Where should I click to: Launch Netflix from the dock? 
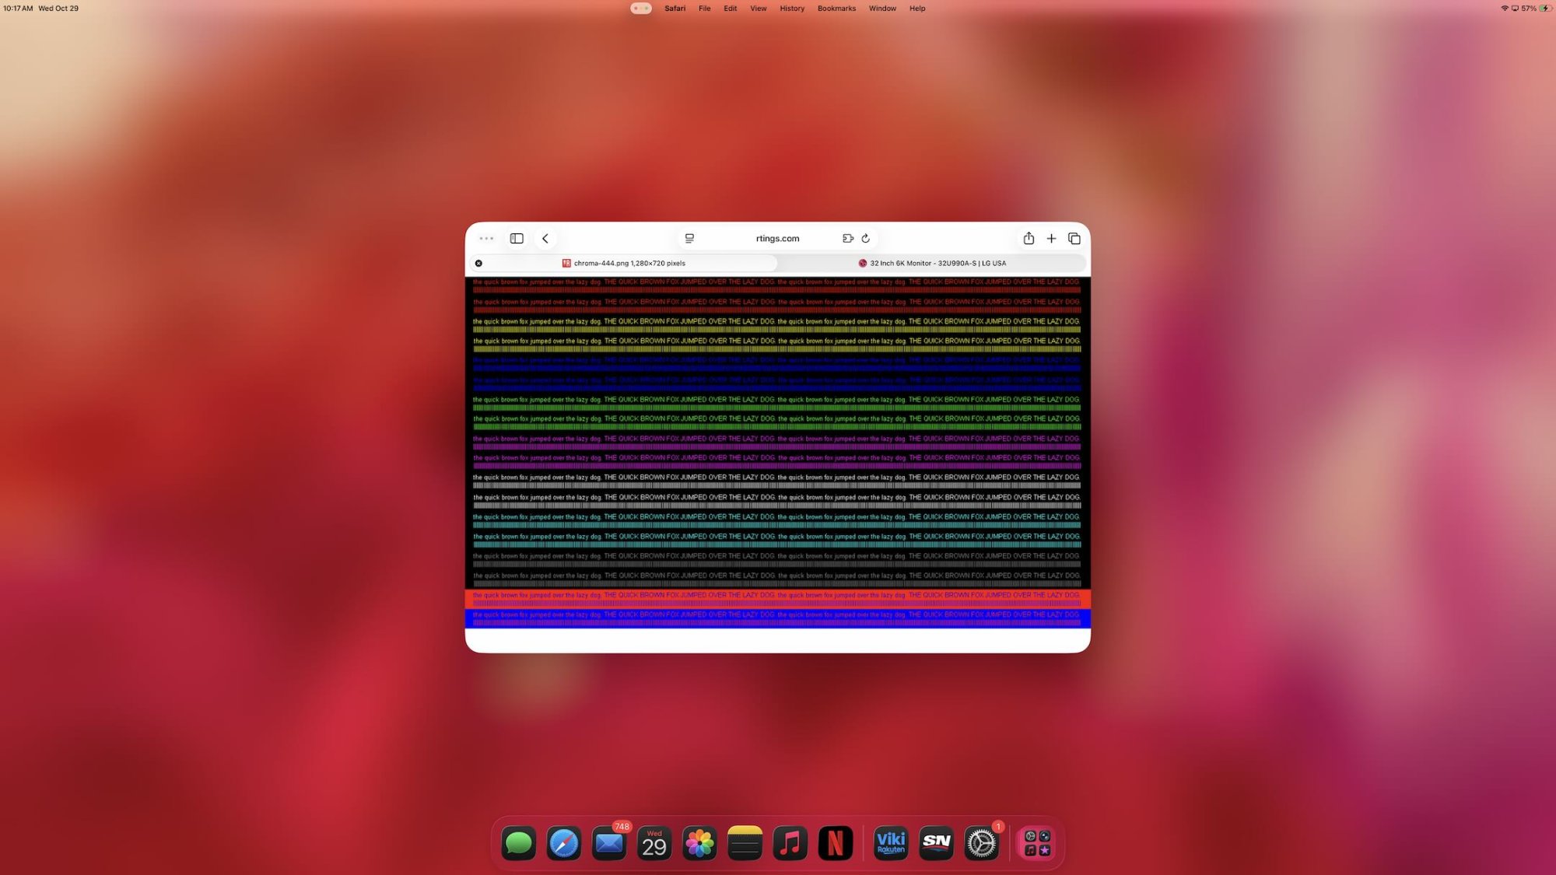(835, 843)
